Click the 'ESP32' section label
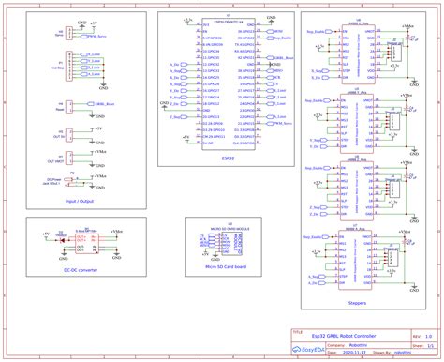This screenshot has width=444, height=362. tap(228, 158)
